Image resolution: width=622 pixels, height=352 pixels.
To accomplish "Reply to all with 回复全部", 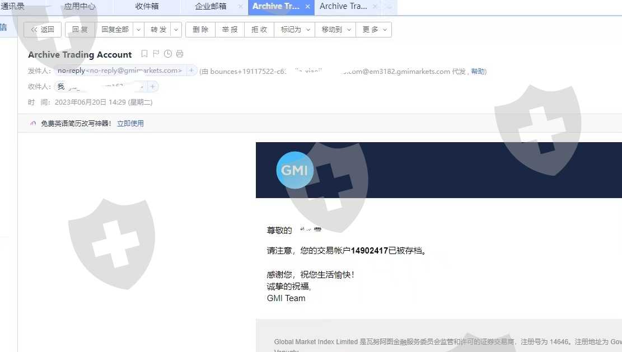I will [x=115, y=29].
